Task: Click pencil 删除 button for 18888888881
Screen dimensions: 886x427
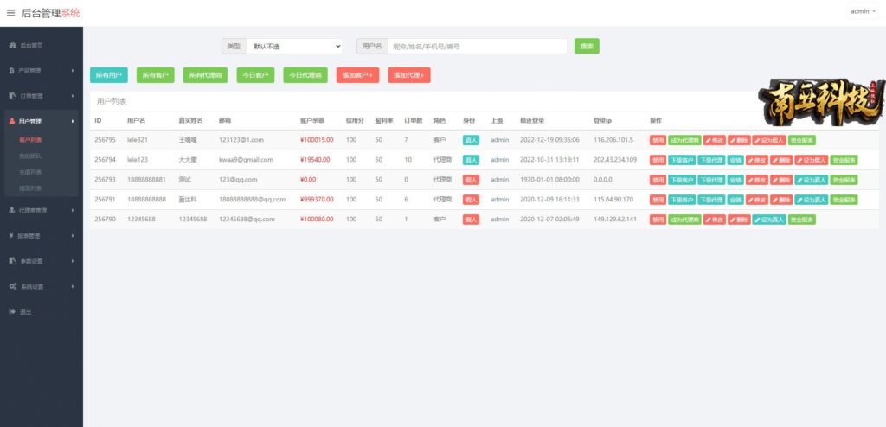Action: click(781, 180)
